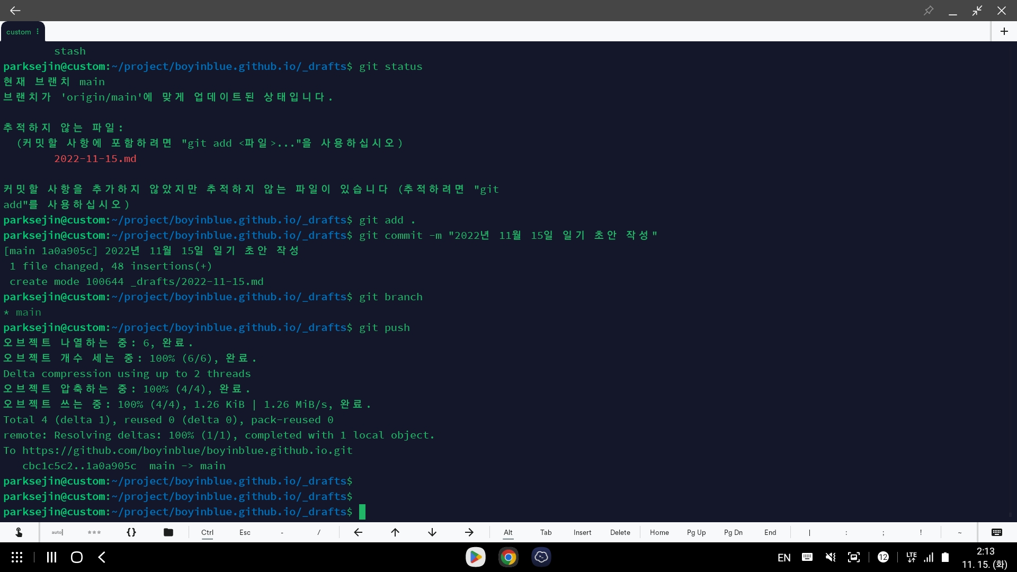
Task: Launch Chrome from the taskbar
Action: pyautogui.click(x=508, y=557)
